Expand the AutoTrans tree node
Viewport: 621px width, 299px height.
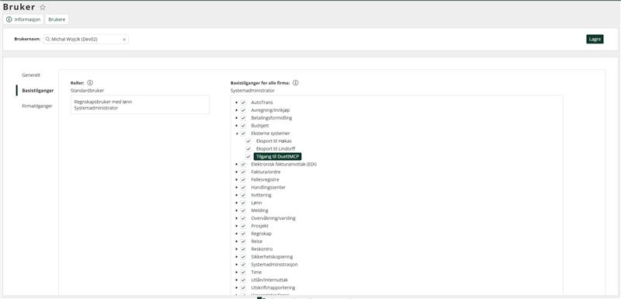[x=237, y=103]
